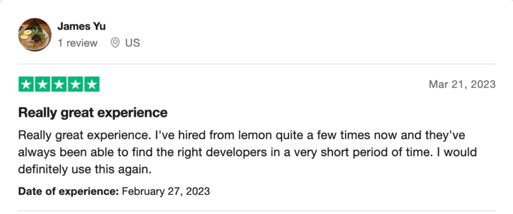Click the "Date of experience:" bold label
This screenshot has height=214, width=513.
pos(68,191)
